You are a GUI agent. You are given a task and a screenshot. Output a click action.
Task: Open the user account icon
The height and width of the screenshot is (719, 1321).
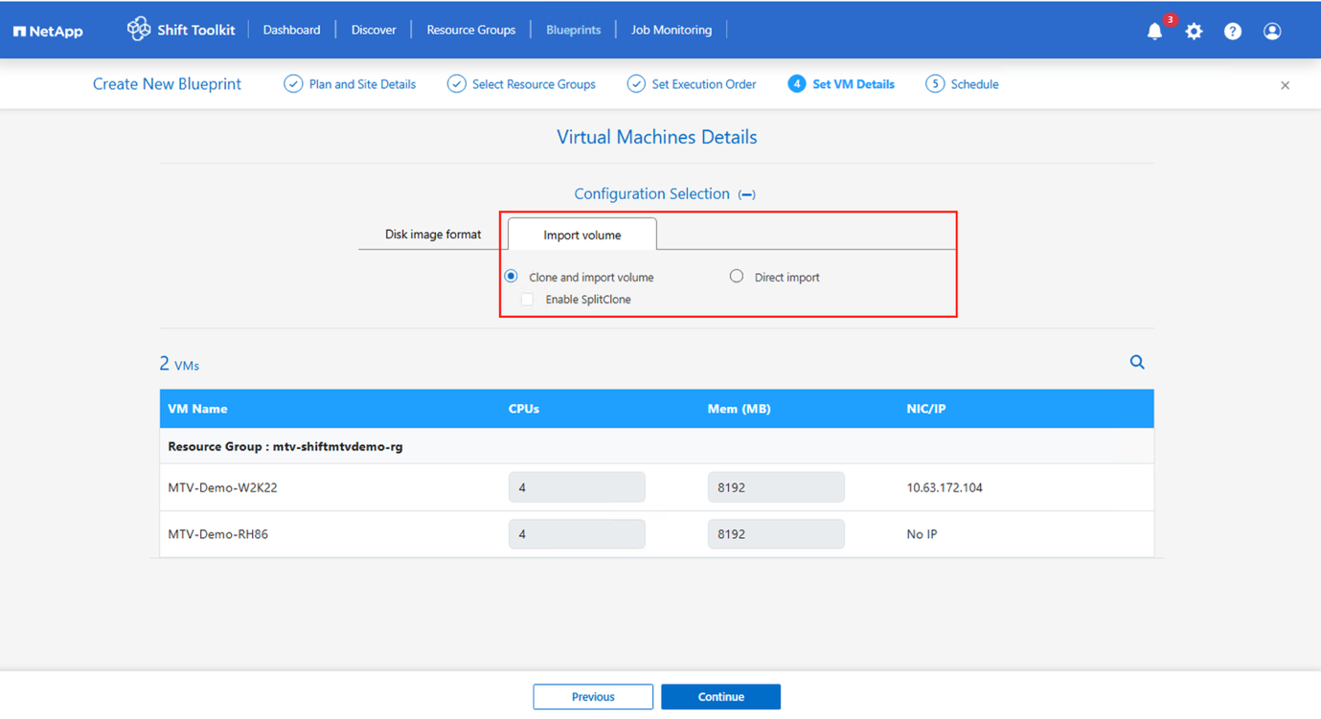click(1271, 30)
